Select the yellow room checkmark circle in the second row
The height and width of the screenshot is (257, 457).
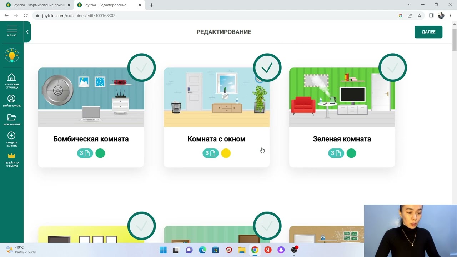[x=141, y=226]
